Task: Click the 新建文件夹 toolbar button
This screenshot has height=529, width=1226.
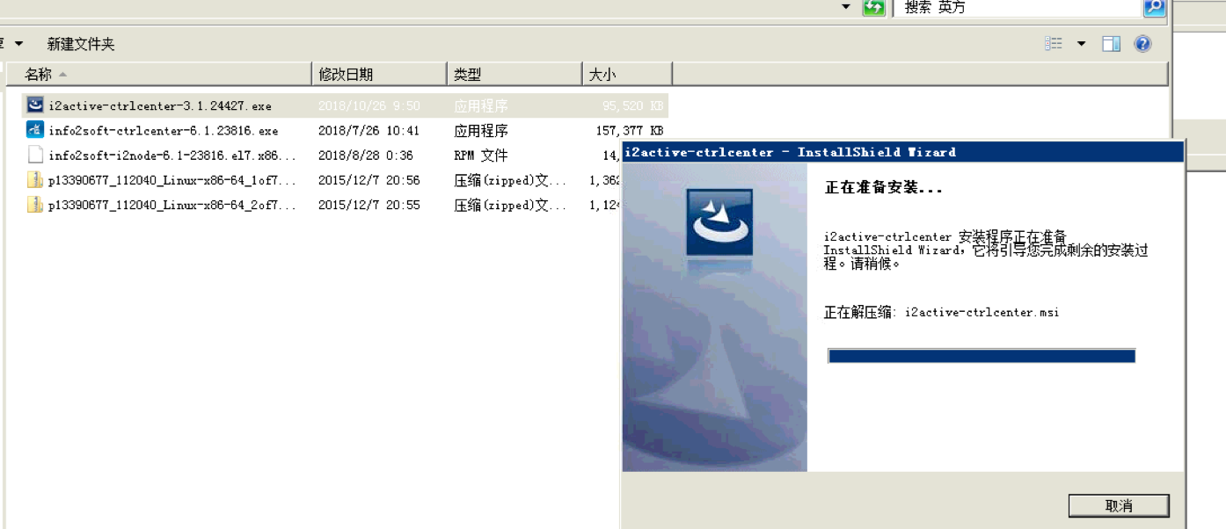Action: (81, 44)
